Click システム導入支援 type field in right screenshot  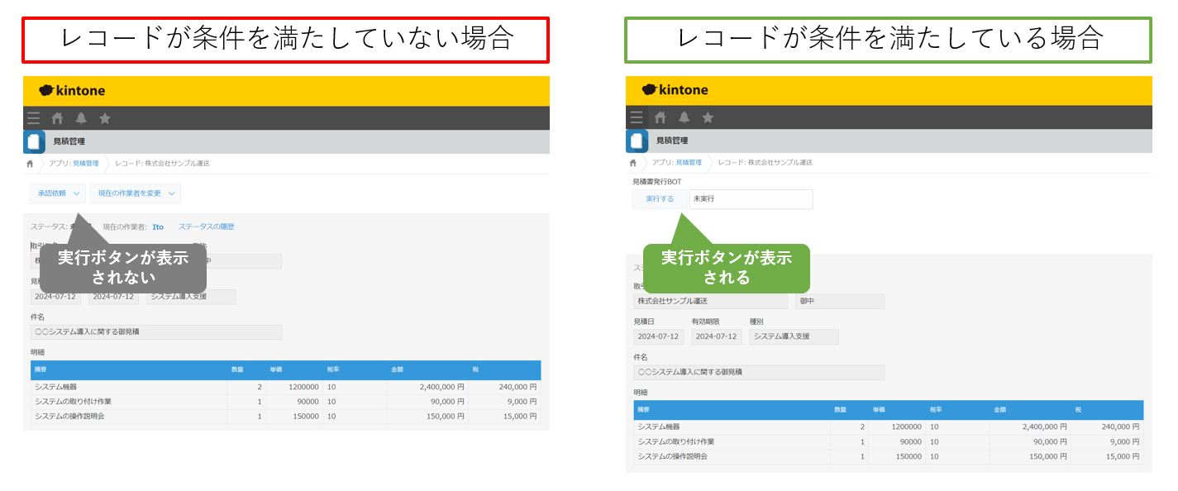pos(794,337)
